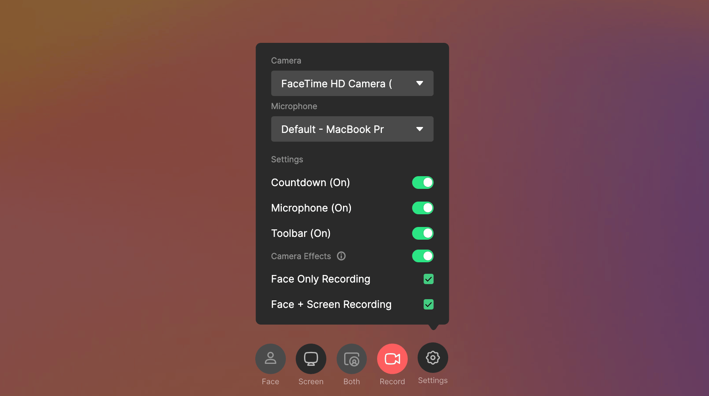Select the Face recording mode icon
The image size is (709, 396).
270,359
